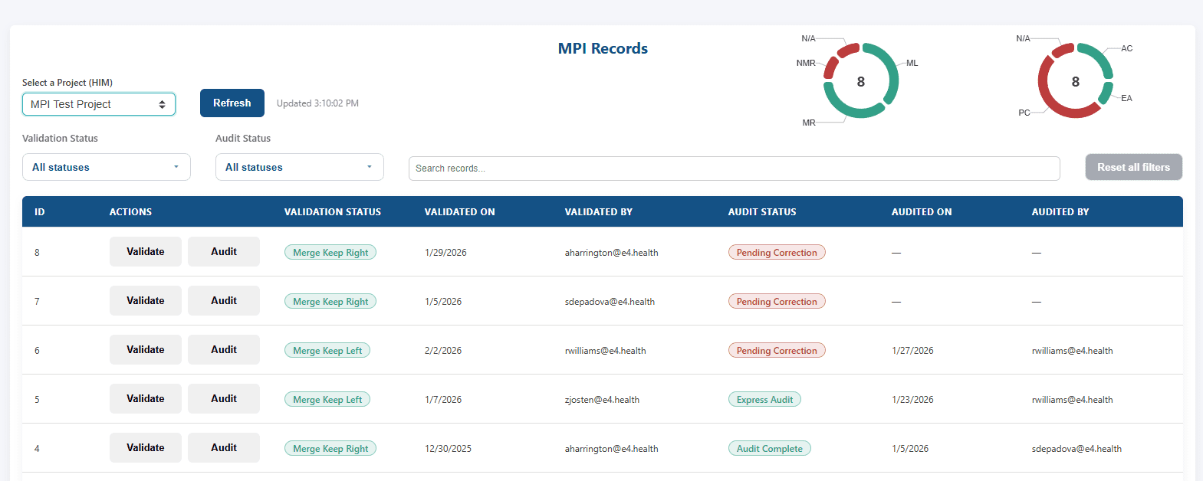Click zjosten@e4.health in the Validated By column
The height and width of the screenshot is (481, 1203).
pos(602,400)
